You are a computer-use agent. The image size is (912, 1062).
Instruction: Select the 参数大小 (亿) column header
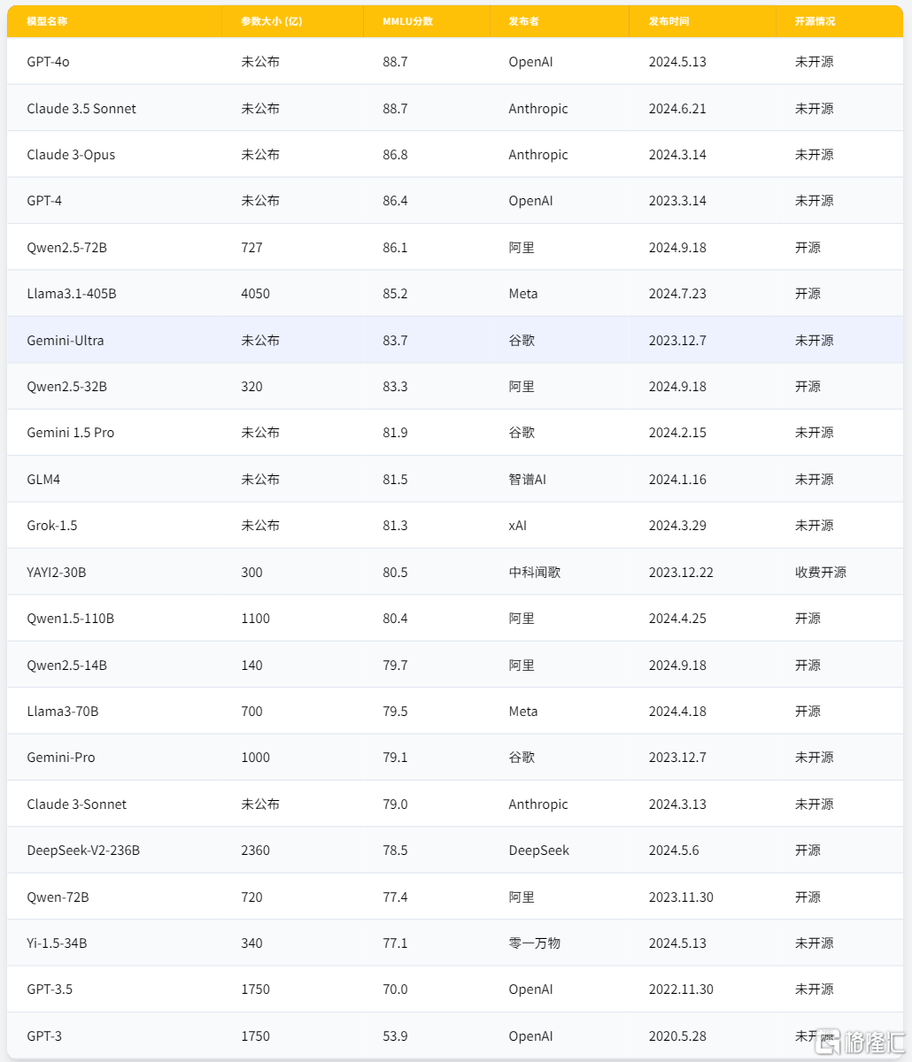click(272, 21)
